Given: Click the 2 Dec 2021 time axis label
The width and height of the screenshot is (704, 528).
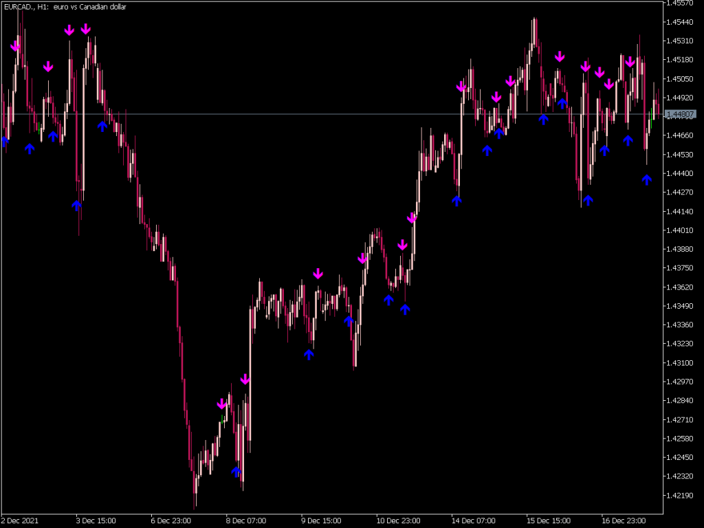Looking at the screenshot, I should coord(21,520).
